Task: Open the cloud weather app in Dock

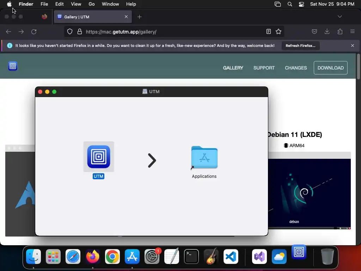Action: coord(279,257)
